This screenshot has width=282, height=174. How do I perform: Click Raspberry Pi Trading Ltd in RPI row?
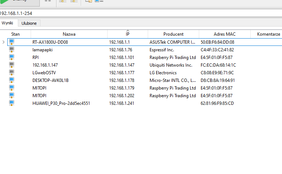[x=173, y=58]
